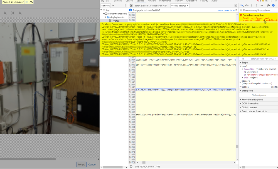
Task: Step over next function call
Action: pyautogui.click(x=247, y=6)
